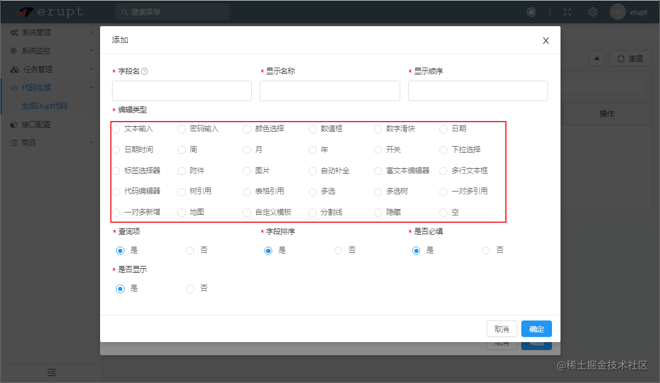Image resolution: width=660 pixels, height=383 pixels.
Task: Click the 任务管理 icon in sidebar
Action: (x=15, y=69)
